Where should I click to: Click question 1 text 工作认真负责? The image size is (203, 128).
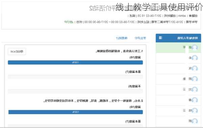[x=132, y=51]
